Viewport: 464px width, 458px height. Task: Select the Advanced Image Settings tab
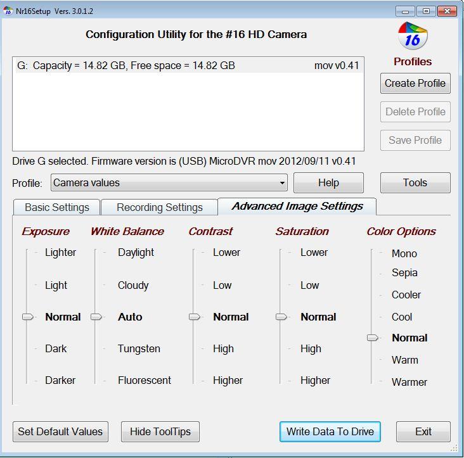(x=297, y=206)
